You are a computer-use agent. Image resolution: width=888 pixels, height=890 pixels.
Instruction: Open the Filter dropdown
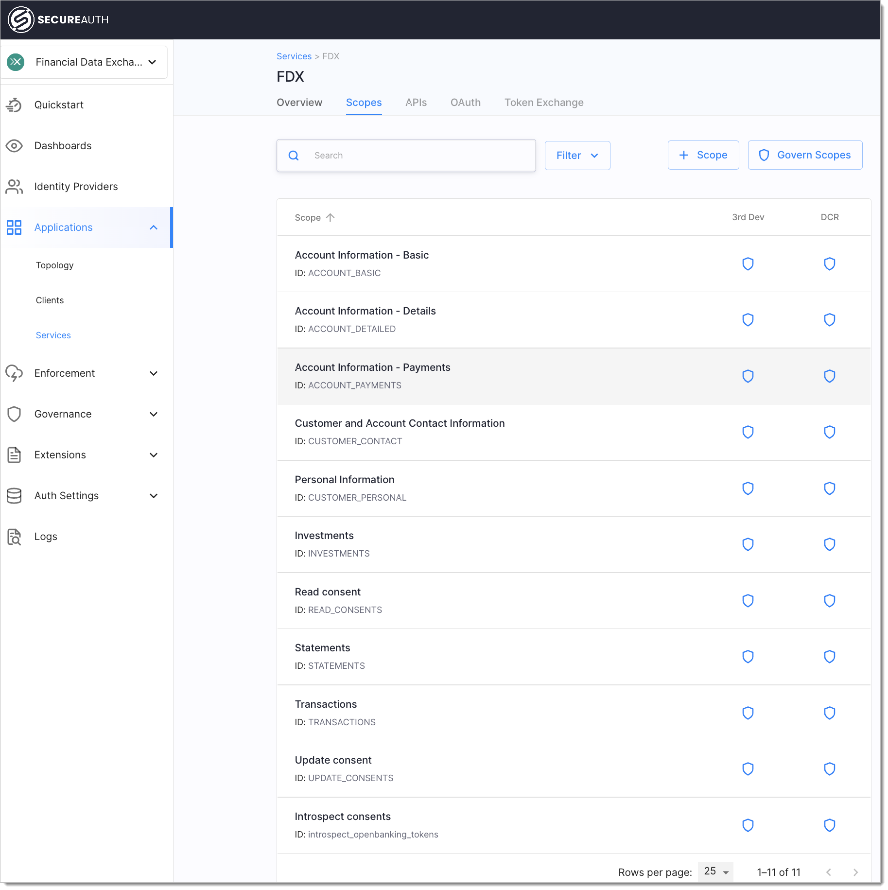point(577,156)
